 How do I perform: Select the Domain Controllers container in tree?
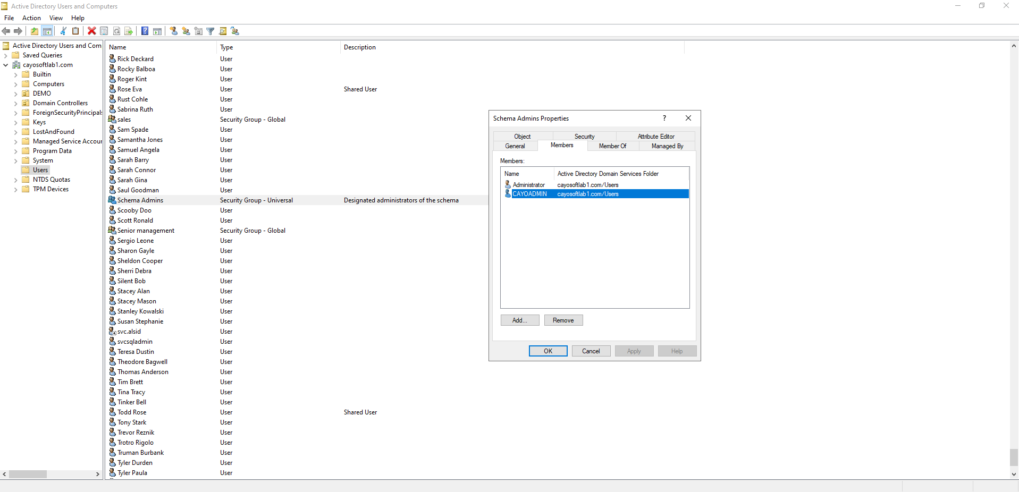click(60, 103)
